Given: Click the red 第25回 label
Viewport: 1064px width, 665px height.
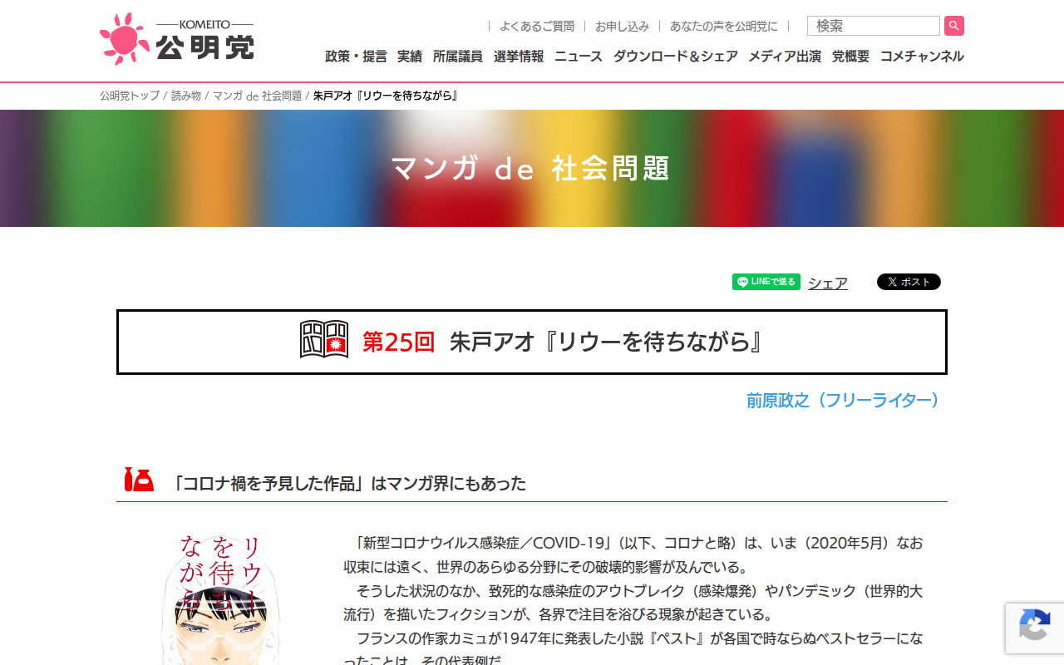Looking at the screenshot, I should (399, 342).
